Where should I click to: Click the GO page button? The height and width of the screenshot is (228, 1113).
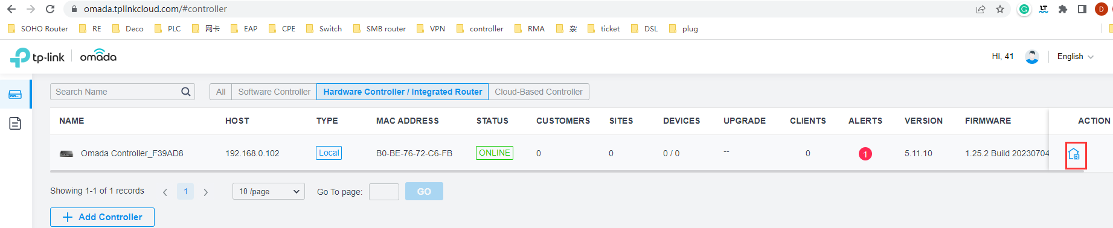(424, 191)
